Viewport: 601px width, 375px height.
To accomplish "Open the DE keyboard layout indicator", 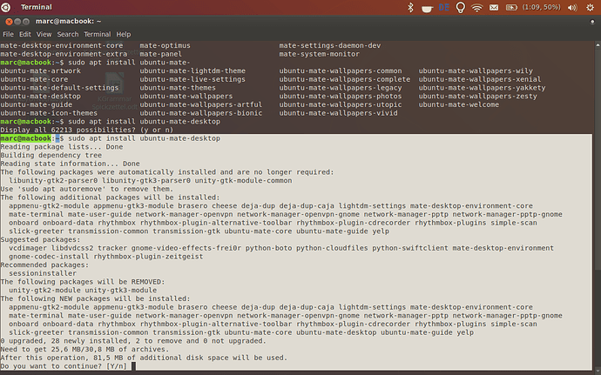I will (444, 7).
